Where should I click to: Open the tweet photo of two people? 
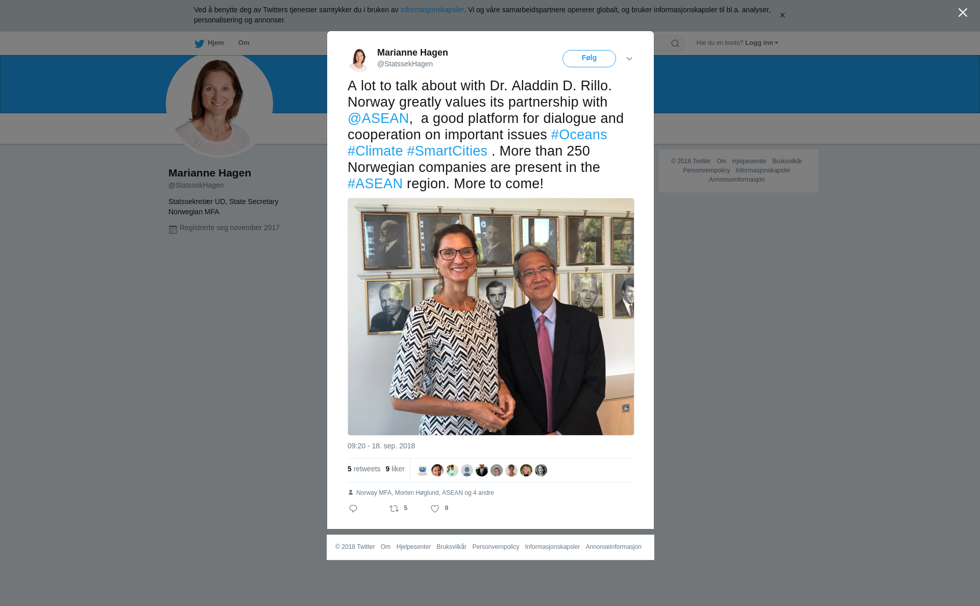[491, 317]
